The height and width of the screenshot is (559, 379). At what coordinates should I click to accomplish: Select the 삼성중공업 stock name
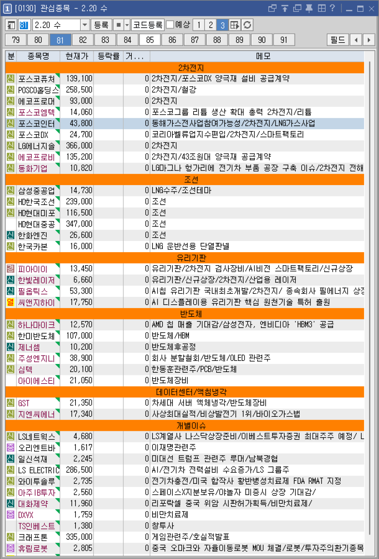(36, 190)
